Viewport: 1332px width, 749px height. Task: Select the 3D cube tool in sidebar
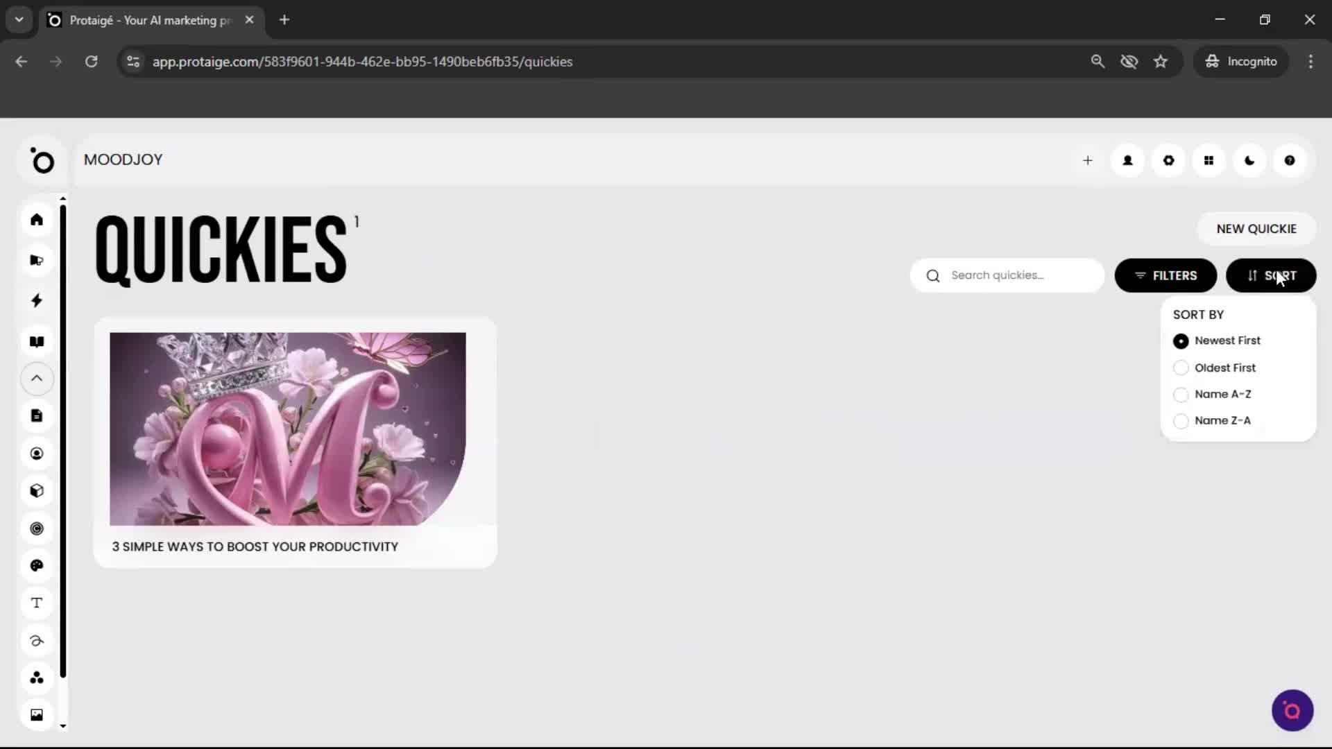pos(37,491)
